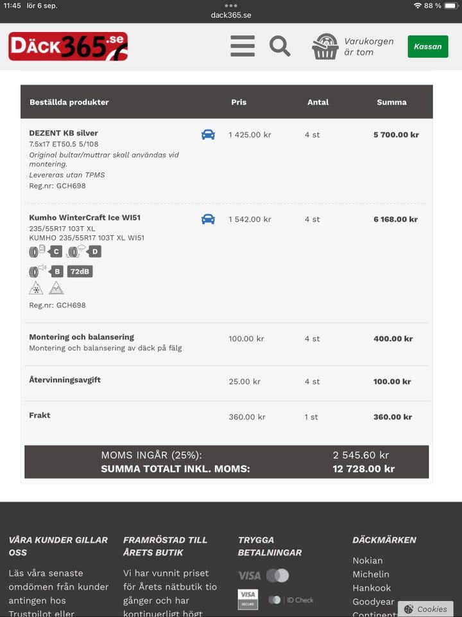462x617 pixels.
Task: Click the car icon beside DEZENT KB silver
Action: click(x=208, y=134)
